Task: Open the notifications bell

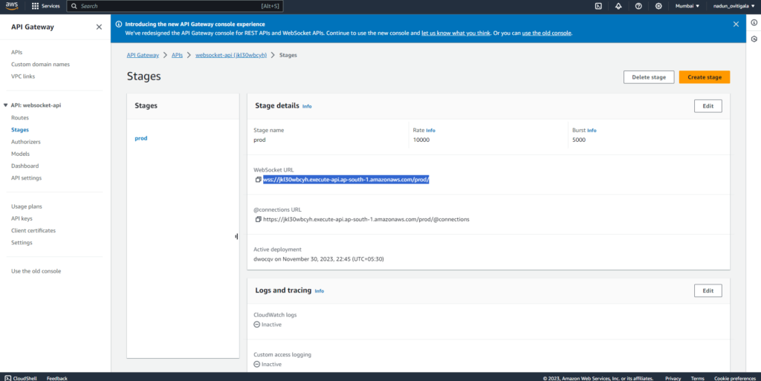Action: click(x=618, y=6)
